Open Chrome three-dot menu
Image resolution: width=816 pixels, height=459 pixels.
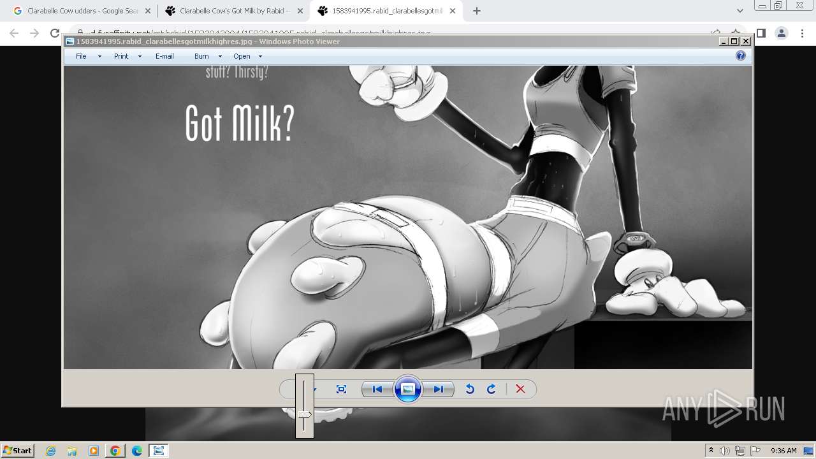(802, 33)
